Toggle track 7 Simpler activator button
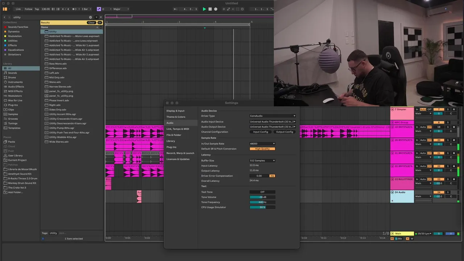The width and height of the screenshot is (464, 261). click(439, 109)
